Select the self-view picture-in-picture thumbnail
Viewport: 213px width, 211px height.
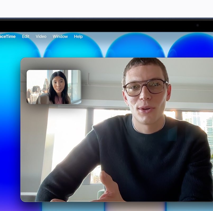[x=54, y=87]
